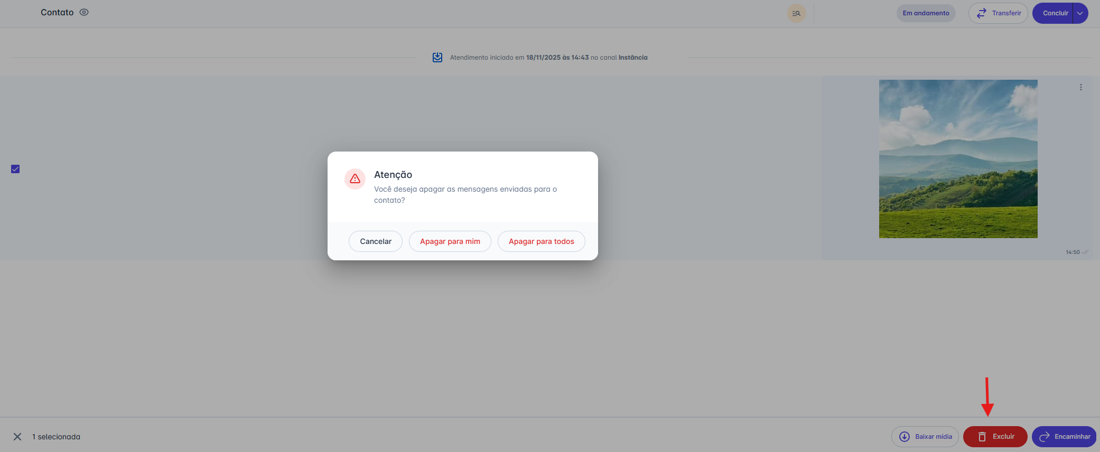Click the red warning triangle icon
Screen dimensions: 1100x452
[x=355, y=179]
